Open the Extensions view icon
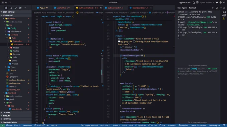 point(20,8)
